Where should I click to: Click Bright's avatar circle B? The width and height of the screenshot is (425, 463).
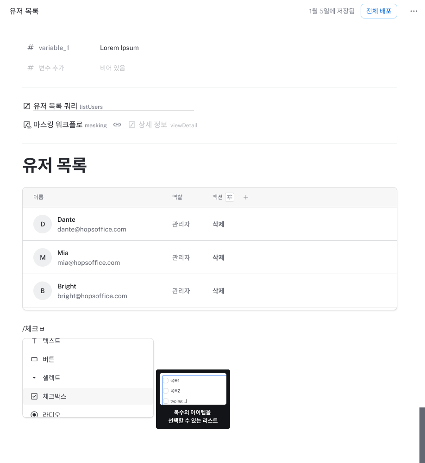pyautogui.click(x=43, y=291)
